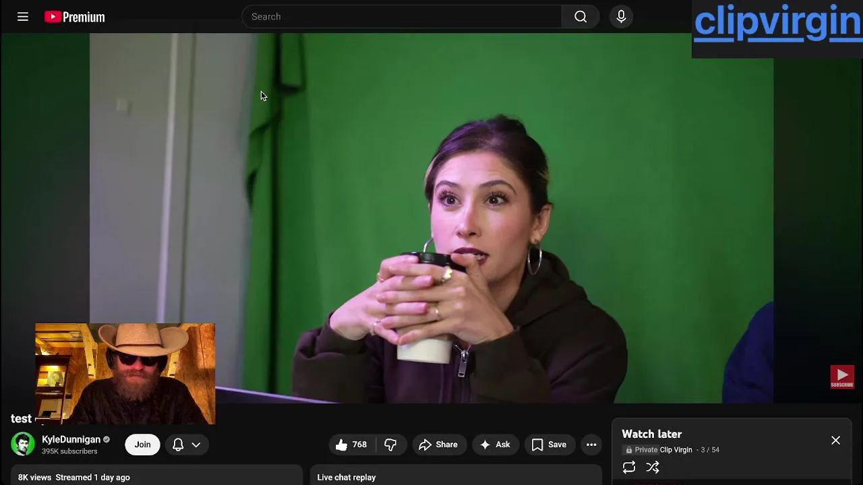The width and height of the screenshot is (863, 485).
Task: Open the KyleDunnigan channel avatar
Action: click(22, 444)
